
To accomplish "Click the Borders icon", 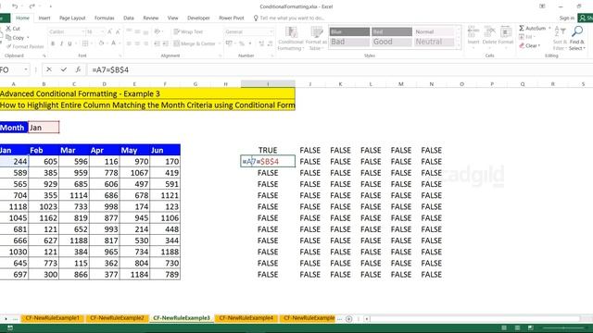I will point(85,43).
